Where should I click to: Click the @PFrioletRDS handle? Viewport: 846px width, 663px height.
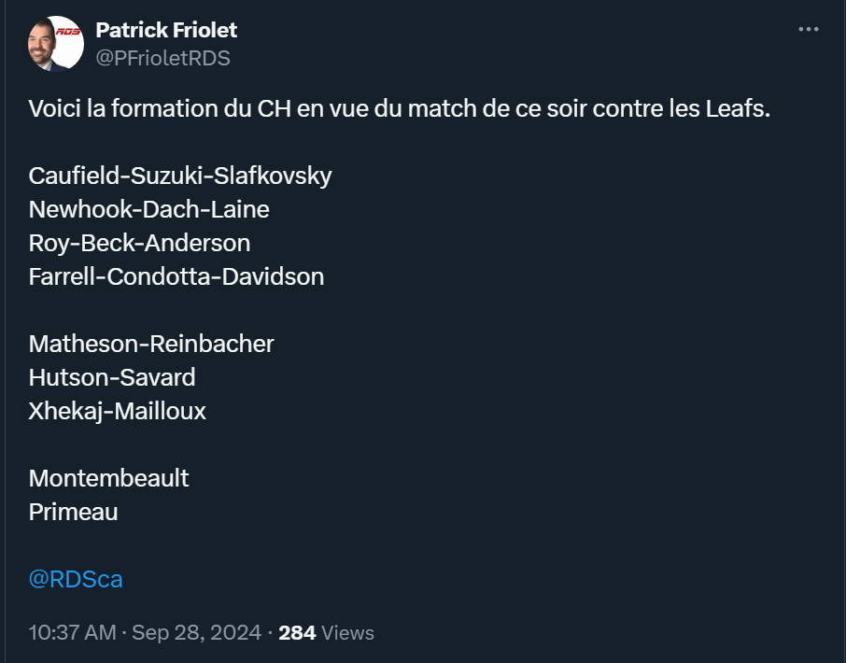pyautogui.click(x=162, y=58)
